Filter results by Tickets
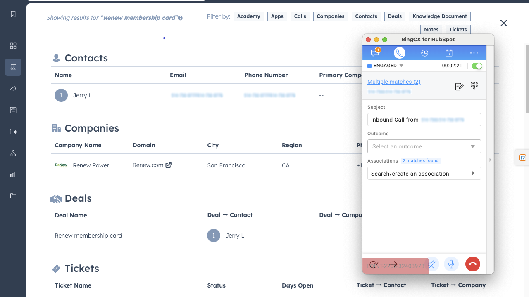Viewport: 529px width, 297px height. coord(458,29)
